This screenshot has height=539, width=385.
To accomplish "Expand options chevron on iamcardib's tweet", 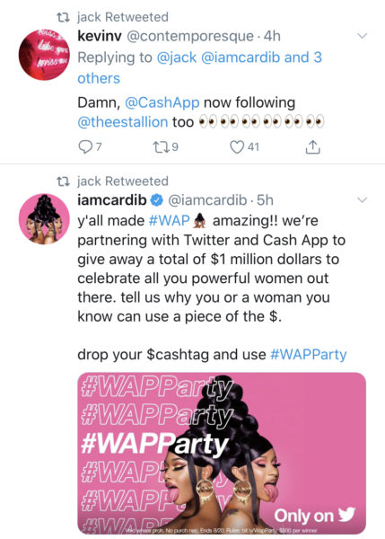I will [363, 199].
